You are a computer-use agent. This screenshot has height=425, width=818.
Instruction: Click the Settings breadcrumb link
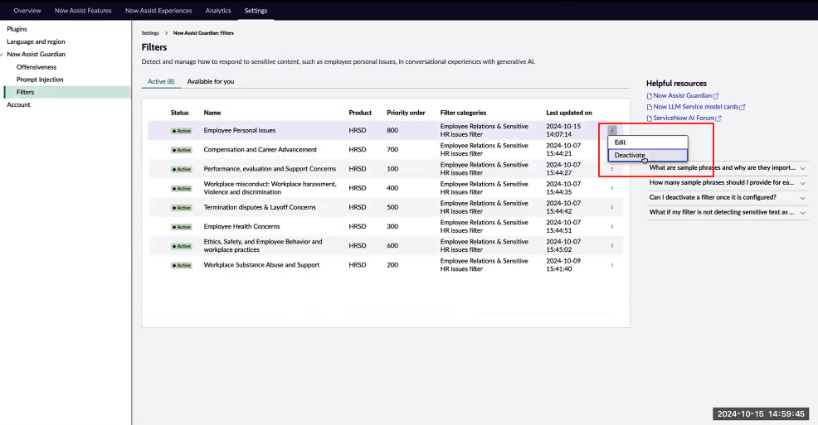[x=150, y=33]
